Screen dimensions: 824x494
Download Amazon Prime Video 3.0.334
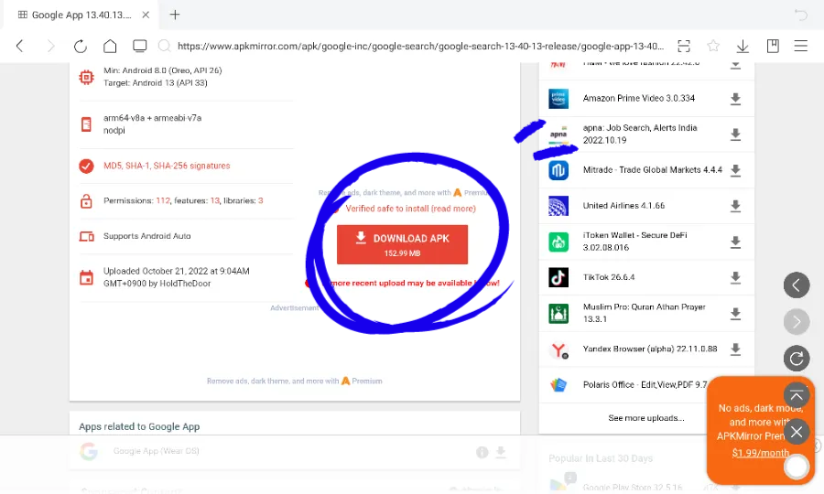[736, 99]
